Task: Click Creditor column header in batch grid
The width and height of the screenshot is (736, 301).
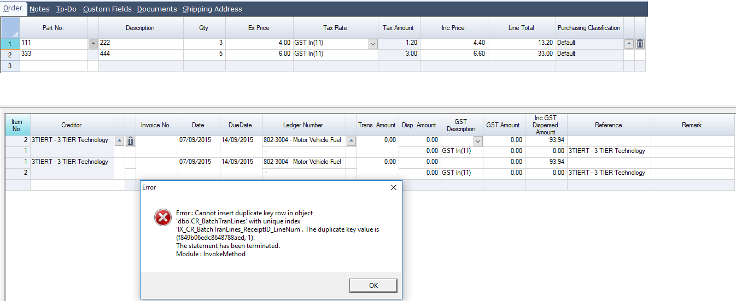Action: pyautogui.click(x=72, y=125)
